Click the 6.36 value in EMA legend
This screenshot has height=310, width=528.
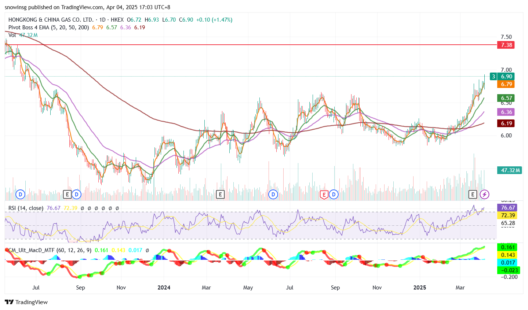click(125, 27)
